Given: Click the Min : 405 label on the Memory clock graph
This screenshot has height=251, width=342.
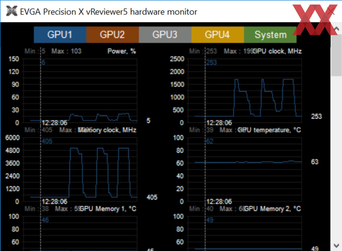Looking at the screenshot, I should coord(38,130).
